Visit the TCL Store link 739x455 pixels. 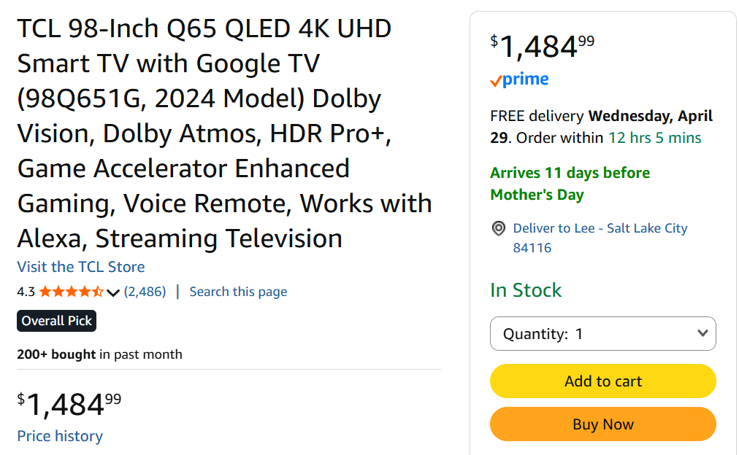[x=81, y=267]
